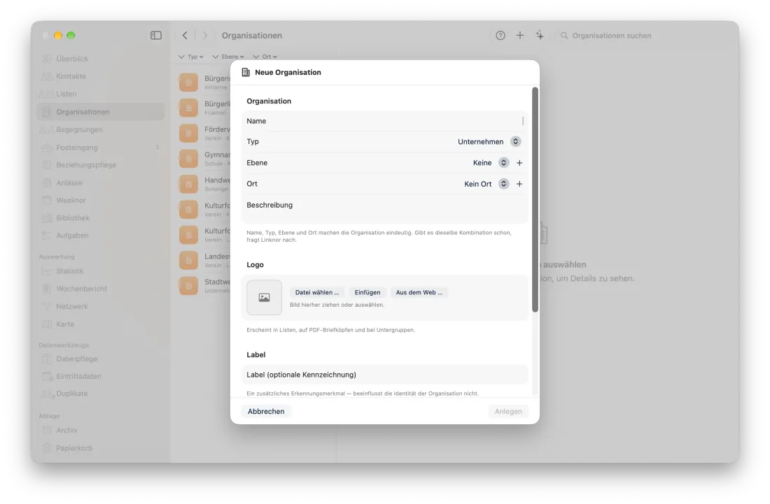Open Duplikate in the sidebar
This screenshot has width=770, height=504.
point(101,394)
